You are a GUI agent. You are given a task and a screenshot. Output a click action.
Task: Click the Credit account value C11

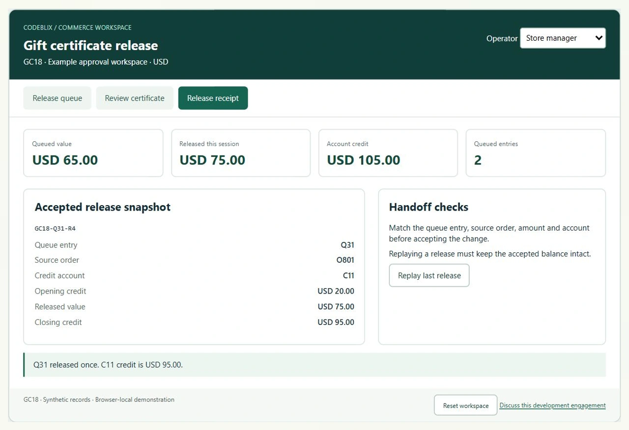point(348,275)
